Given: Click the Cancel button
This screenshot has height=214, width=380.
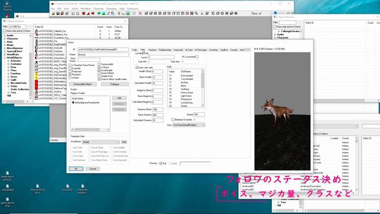Looking at the screenshot, I should [x=93, y=169].
